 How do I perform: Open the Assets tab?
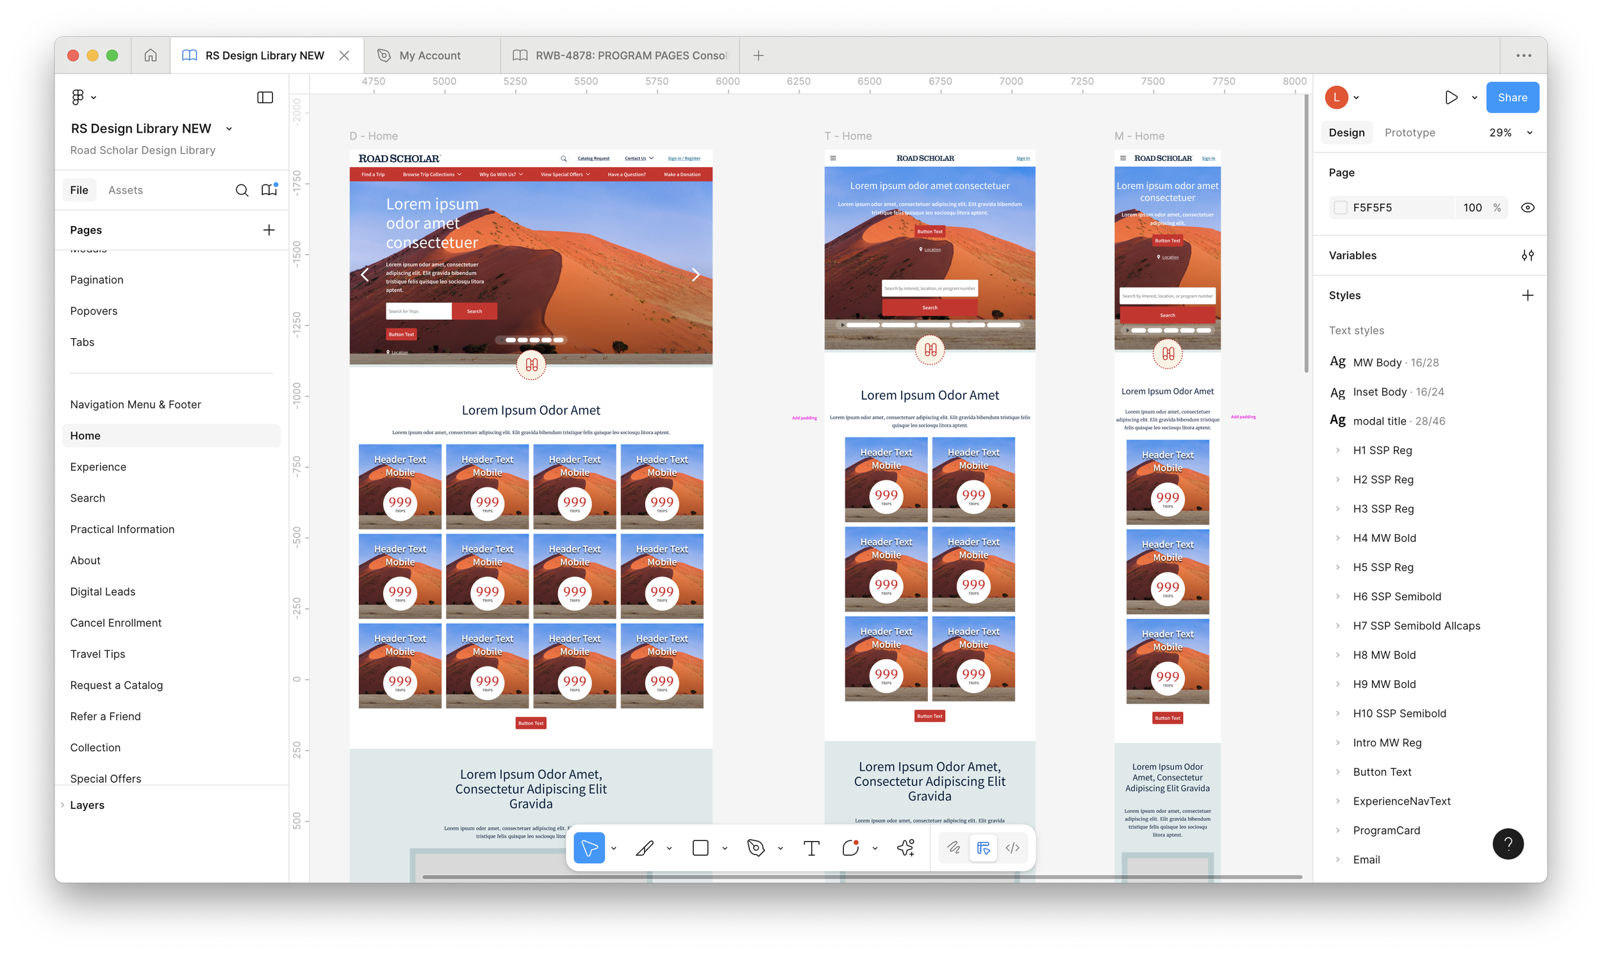(126, 190)
